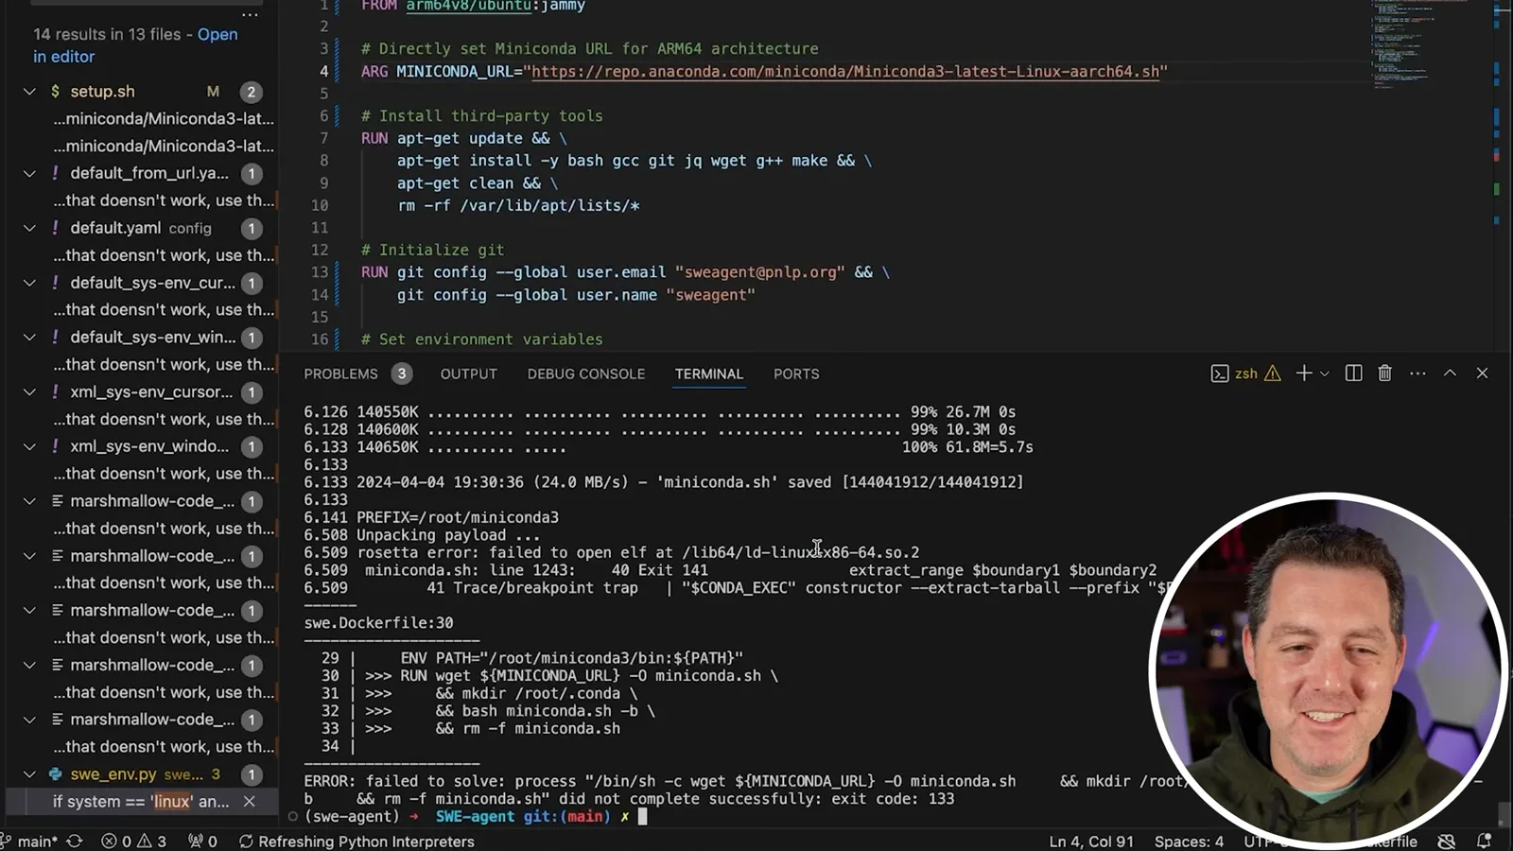Click Refreshing Python Interpreters status
This screenshot has width=1513, height=851.
357,842
